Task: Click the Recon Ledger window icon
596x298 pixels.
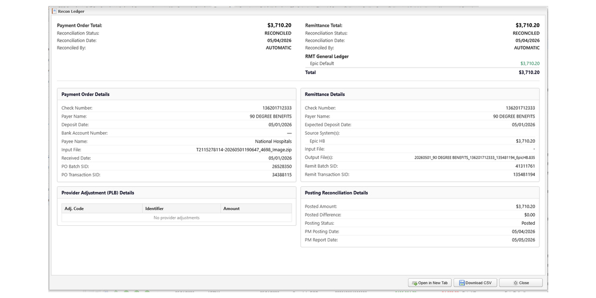Action: [54, 12]
